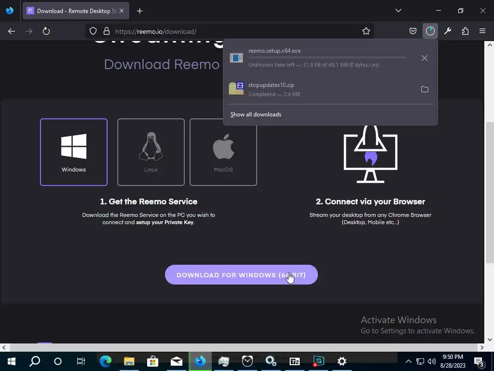Screen dimensions: 494x371
Task: Close the Download - Remote Desktop tab
Action: pos(122,11)
